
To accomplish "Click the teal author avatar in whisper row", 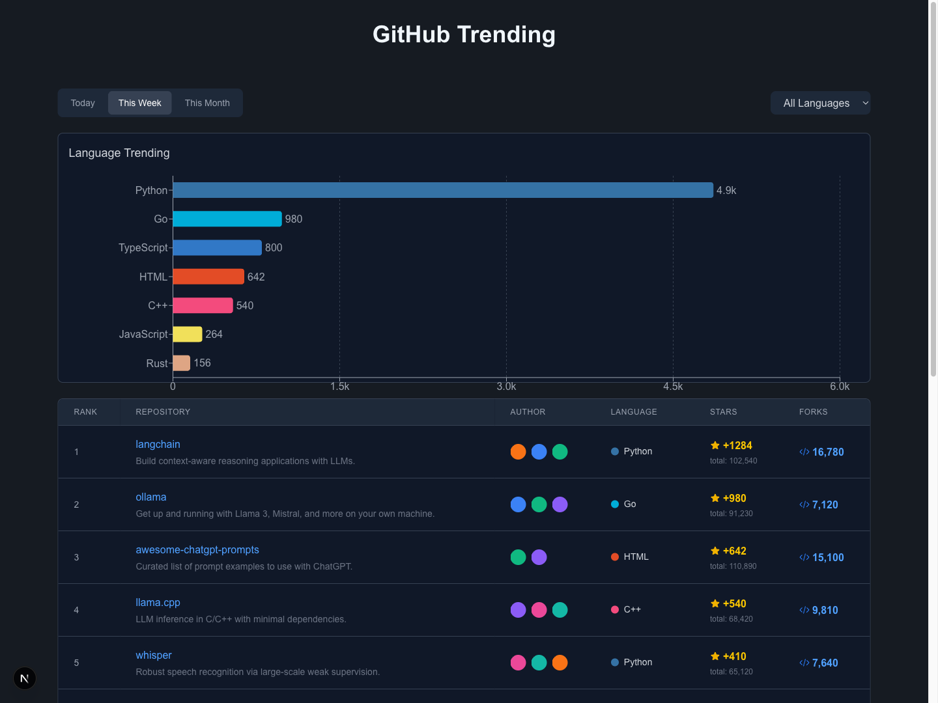I will pos(539,663).
